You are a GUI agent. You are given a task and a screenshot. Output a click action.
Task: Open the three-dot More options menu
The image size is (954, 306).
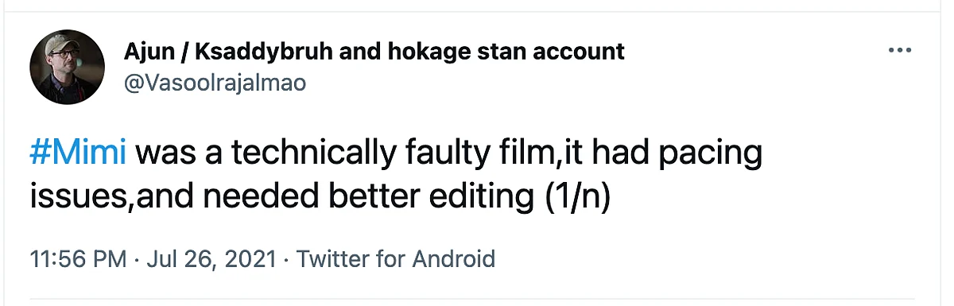click(899, 50)
